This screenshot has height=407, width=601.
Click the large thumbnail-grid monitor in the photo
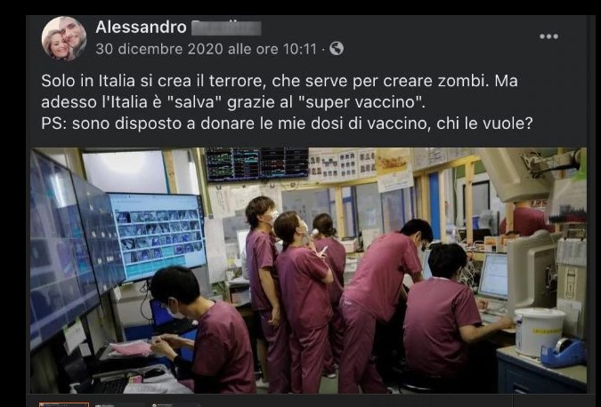click(158, 236)
